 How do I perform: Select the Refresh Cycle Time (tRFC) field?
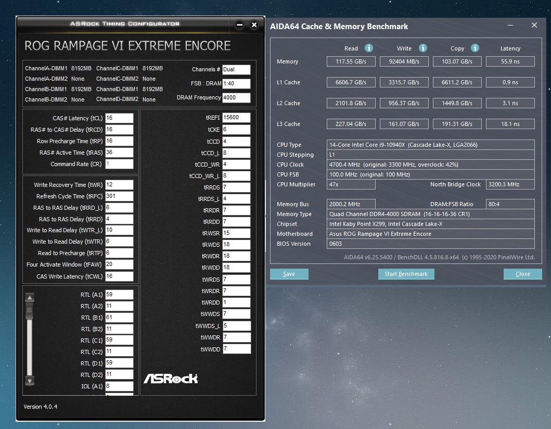120,196
